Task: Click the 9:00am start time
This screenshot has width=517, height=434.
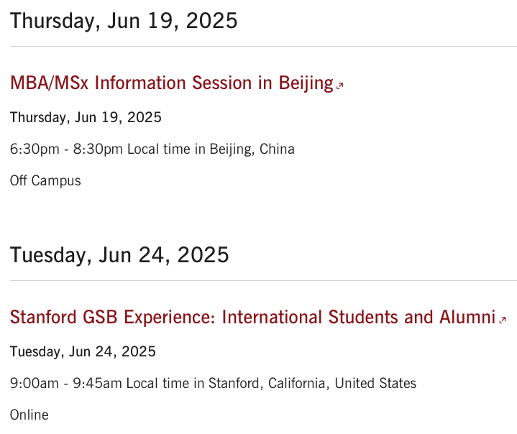Action: click(x=35, y=383)
